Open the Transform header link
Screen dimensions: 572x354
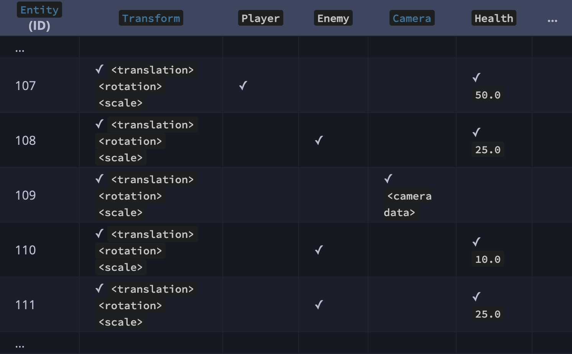pyautogui.click(x=151, y=18)
